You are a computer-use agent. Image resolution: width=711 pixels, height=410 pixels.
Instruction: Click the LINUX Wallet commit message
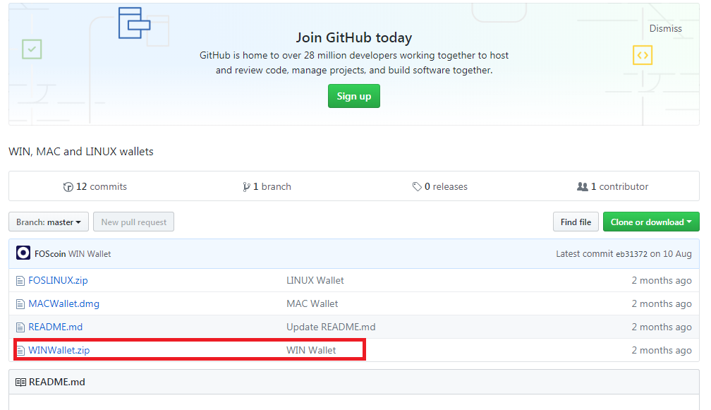point(315,280)
